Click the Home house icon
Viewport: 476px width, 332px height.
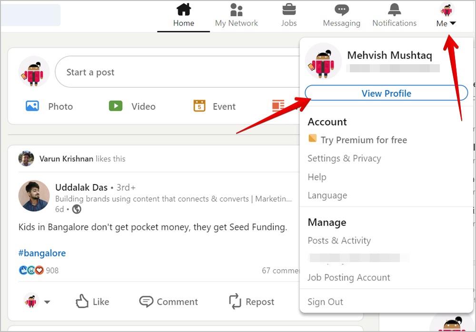pos(184,10)
